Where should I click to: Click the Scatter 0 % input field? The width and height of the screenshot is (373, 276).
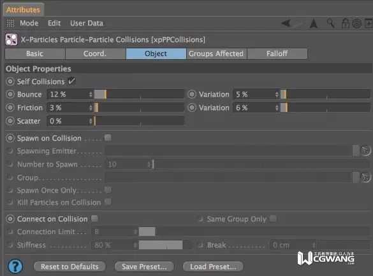tap(68, 121)
